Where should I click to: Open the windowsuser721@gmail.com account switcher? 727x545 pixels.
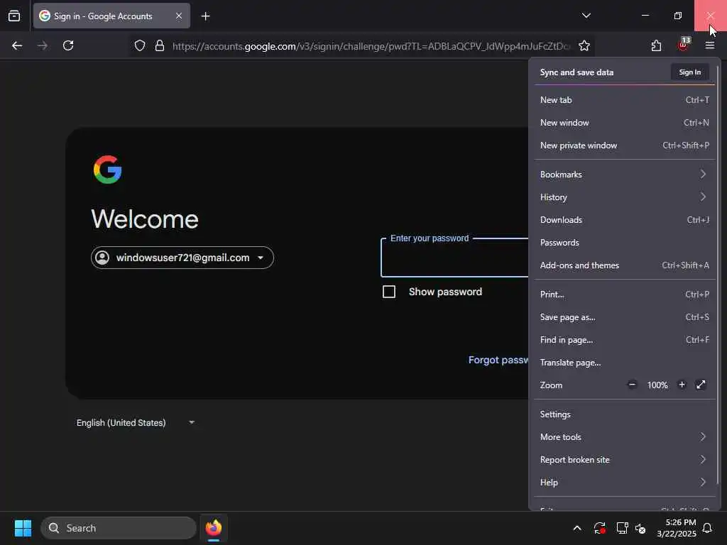point(182,258)
